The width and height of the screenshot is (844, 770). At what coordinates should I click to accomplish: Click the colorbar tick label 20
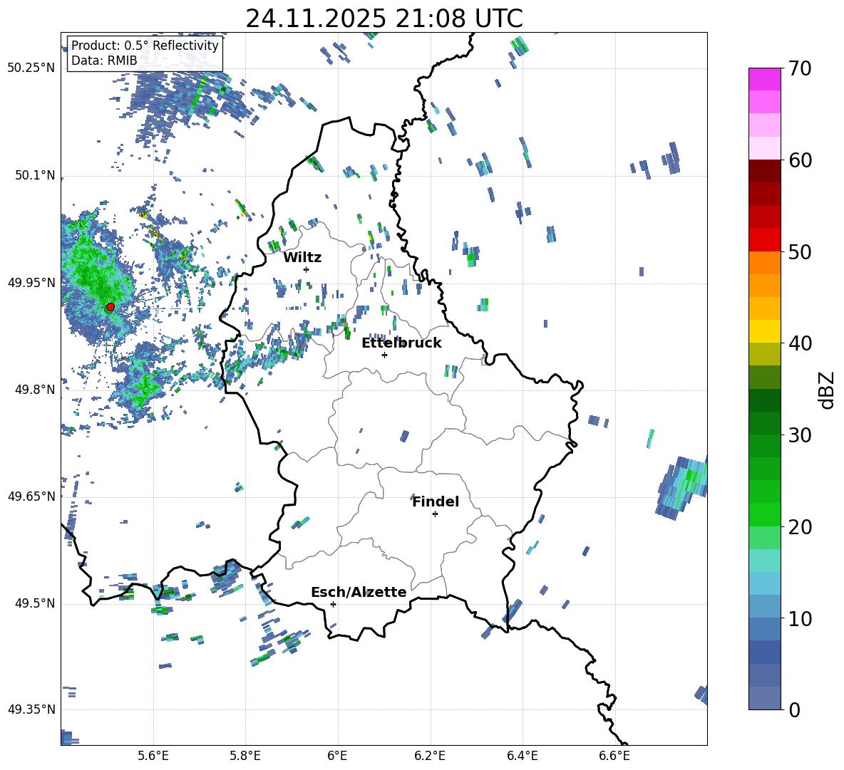coord(800,527)
